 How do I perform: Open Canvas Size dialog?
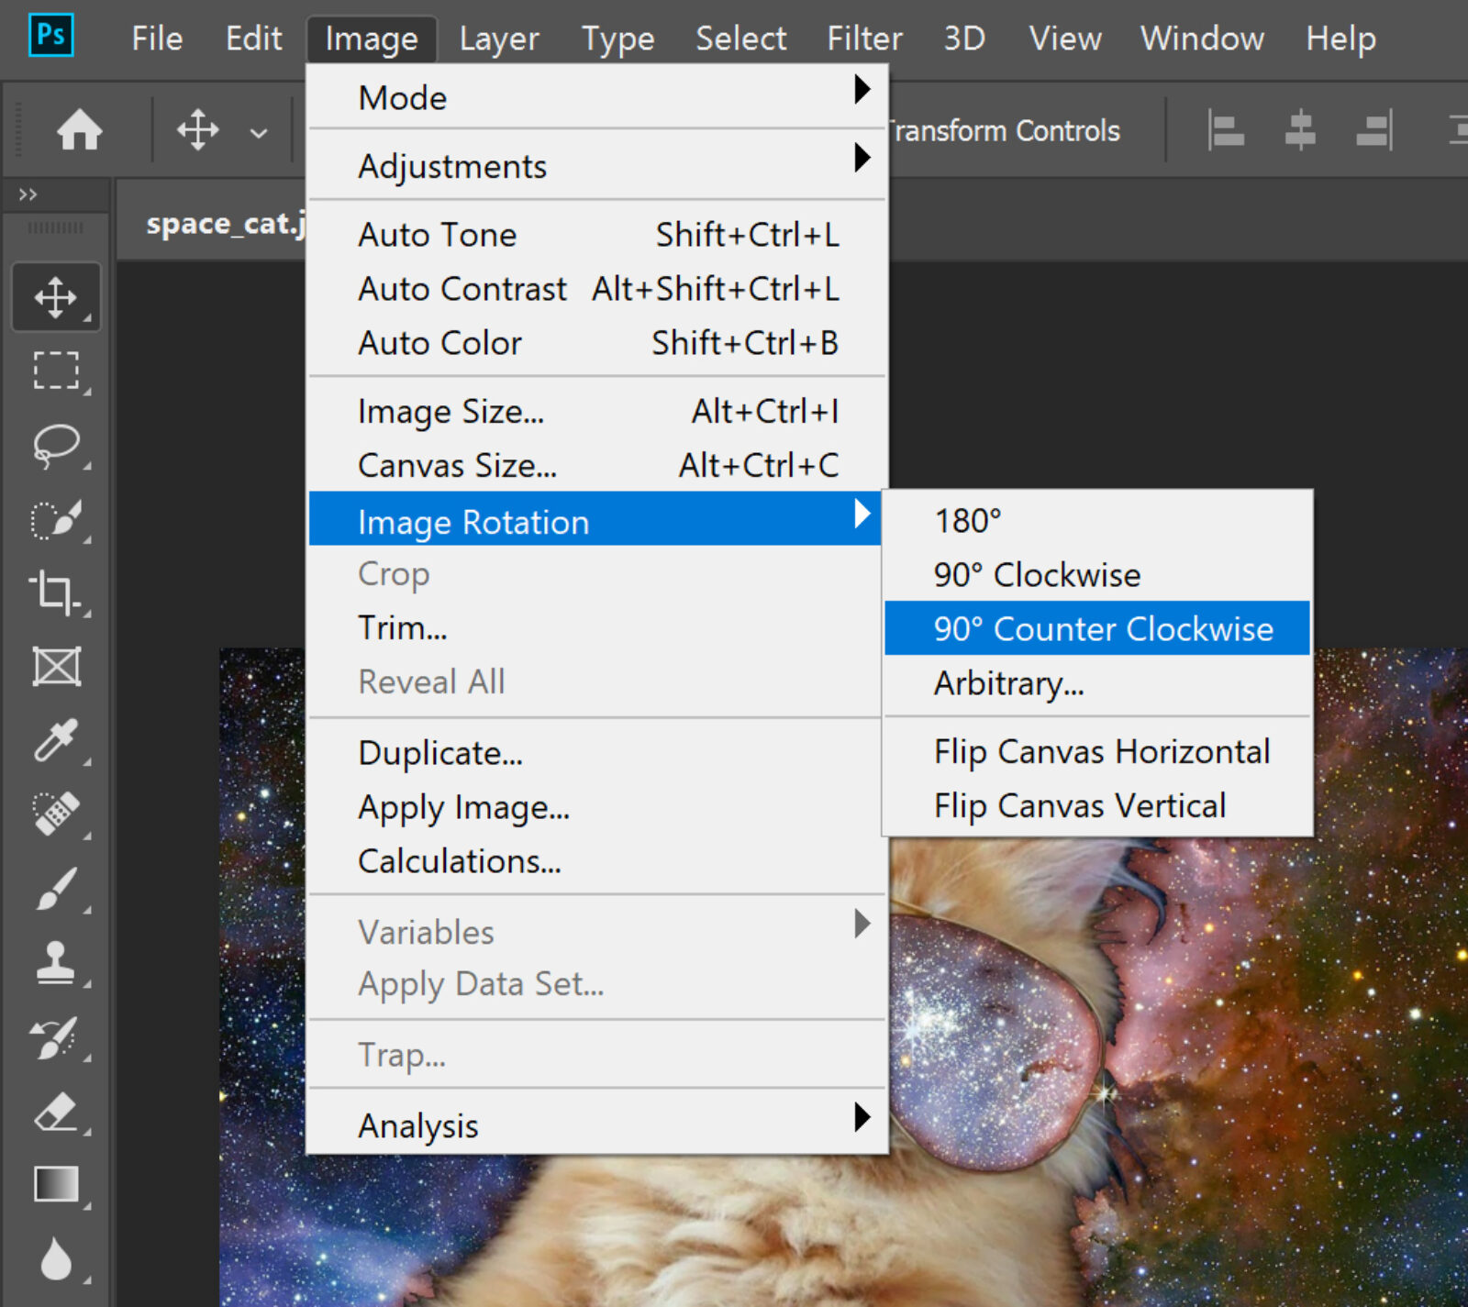point(597,465)
